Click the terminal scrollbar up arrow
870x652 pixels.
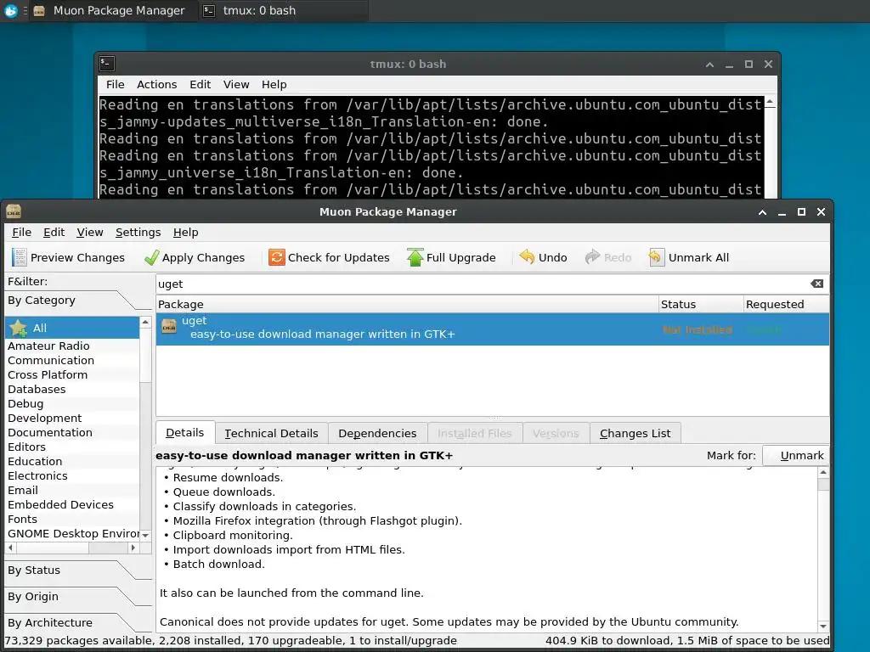[770, 102]
